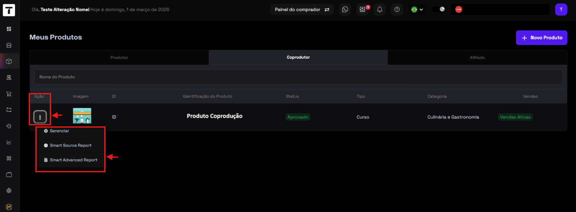Click the help question mark icon

[397, 9]
